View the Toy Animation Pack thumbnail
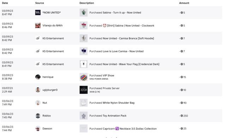 pos(84,115)
